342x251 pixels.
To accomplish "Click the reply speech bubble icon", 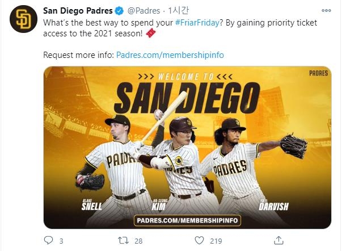I will (x=47, y=241).
